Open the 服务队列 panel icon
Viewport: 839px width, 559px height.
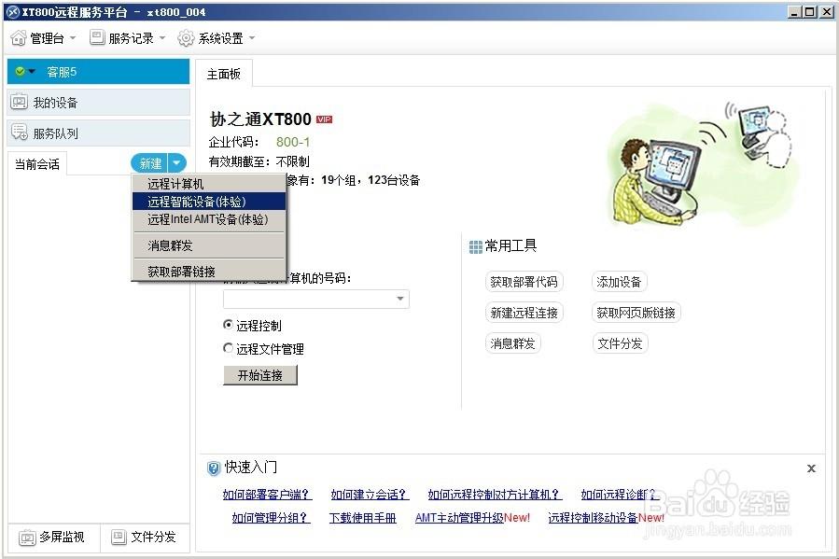tap(21, 132)
